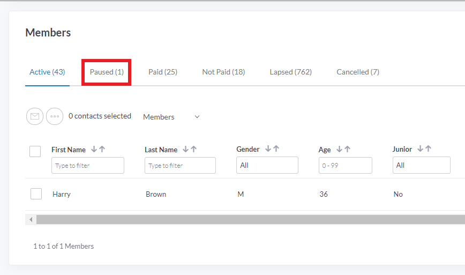Sort Gender column descending arrow
Screen dimensions: 465x275
click(268, 149)
